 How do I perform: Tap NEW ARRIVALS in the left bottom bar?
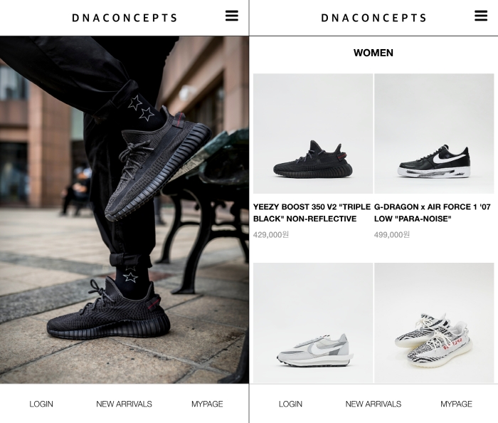point(124,404)
